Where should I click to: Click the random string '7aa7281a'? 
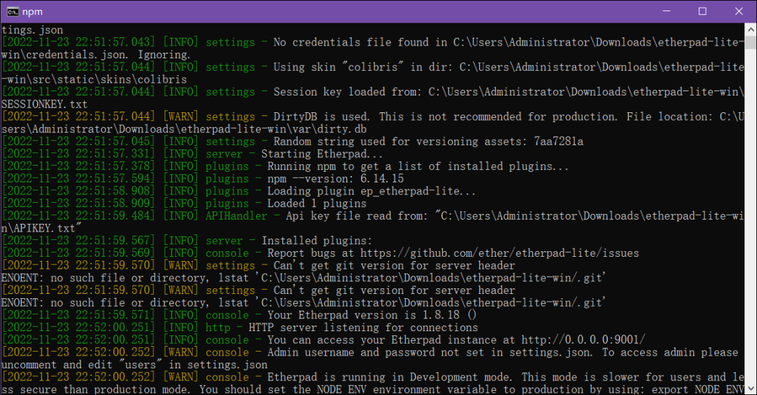558,141
